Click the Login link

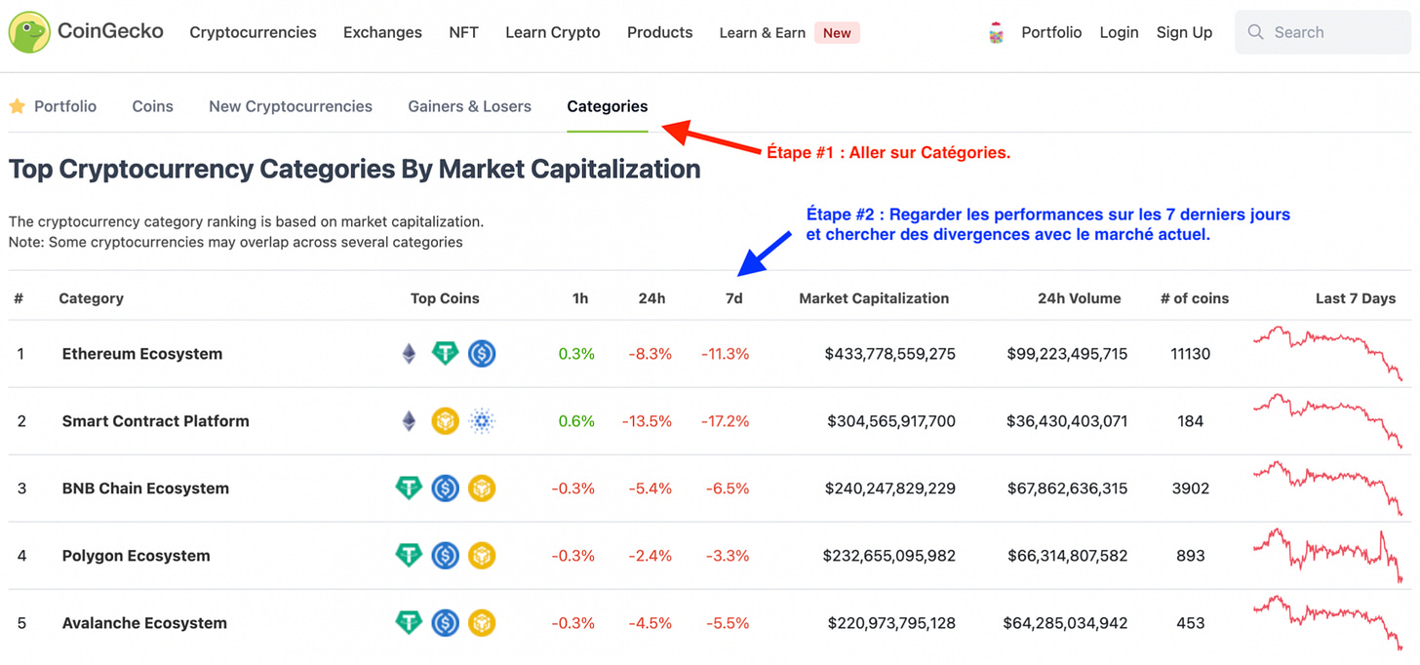tap(1119, 32)
